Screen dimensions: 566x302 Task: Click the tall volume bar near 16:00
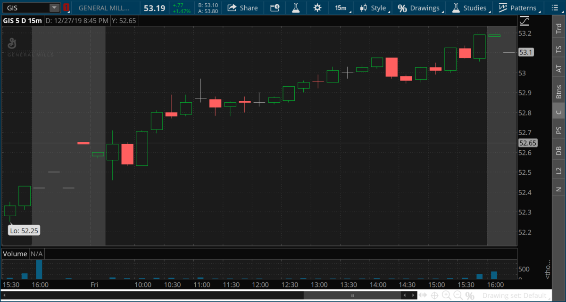coord(39,269)
